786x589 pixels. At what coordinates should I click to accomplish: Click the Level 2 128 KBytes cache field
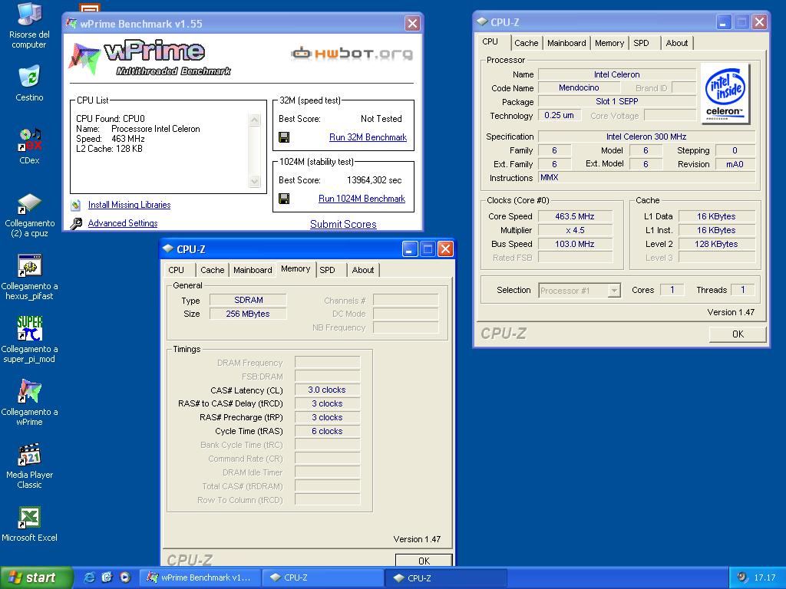coord(716,244)
